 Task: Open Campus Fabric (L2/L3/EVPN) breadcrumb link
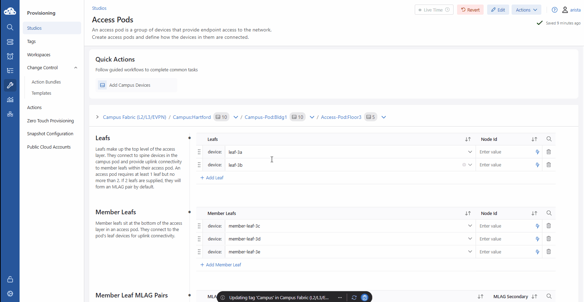134,117
